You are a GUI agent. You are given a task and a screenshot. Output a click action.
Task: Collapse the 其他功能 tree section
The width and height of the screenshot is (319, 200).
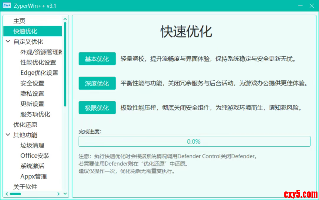point(8,135)
